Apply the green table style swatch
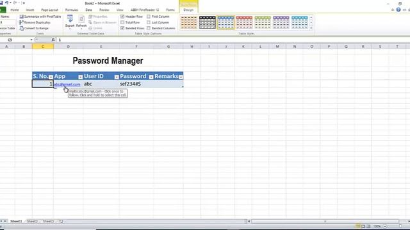Viewport: 410px width, 230px height. (x=263, y=22)
